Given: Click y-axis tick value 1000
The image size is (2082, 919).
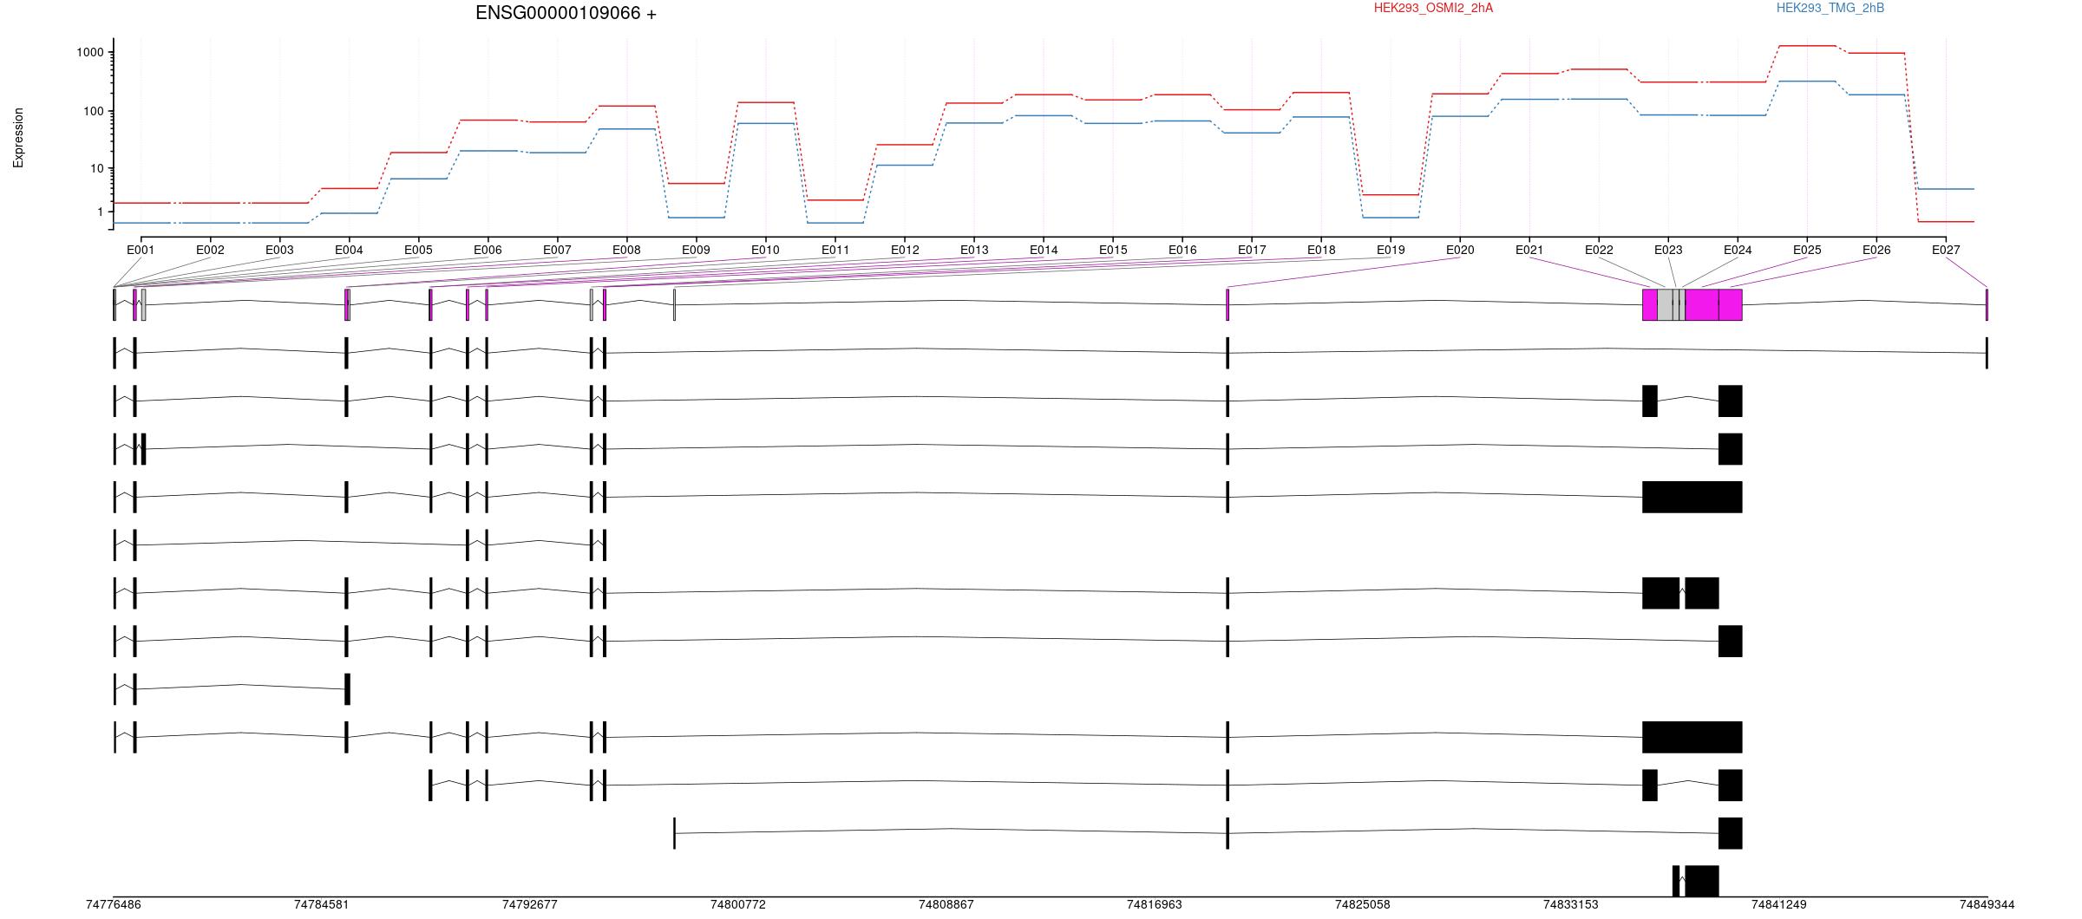Looking at the screenshot, I should pyautogui.click(x=90, y=52).
